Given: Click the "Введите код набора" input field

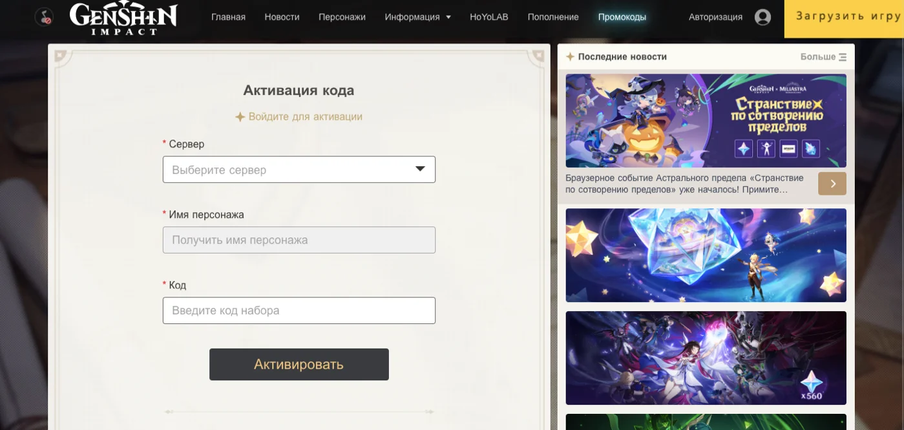Looking at the screenshot, I should 299,310.
